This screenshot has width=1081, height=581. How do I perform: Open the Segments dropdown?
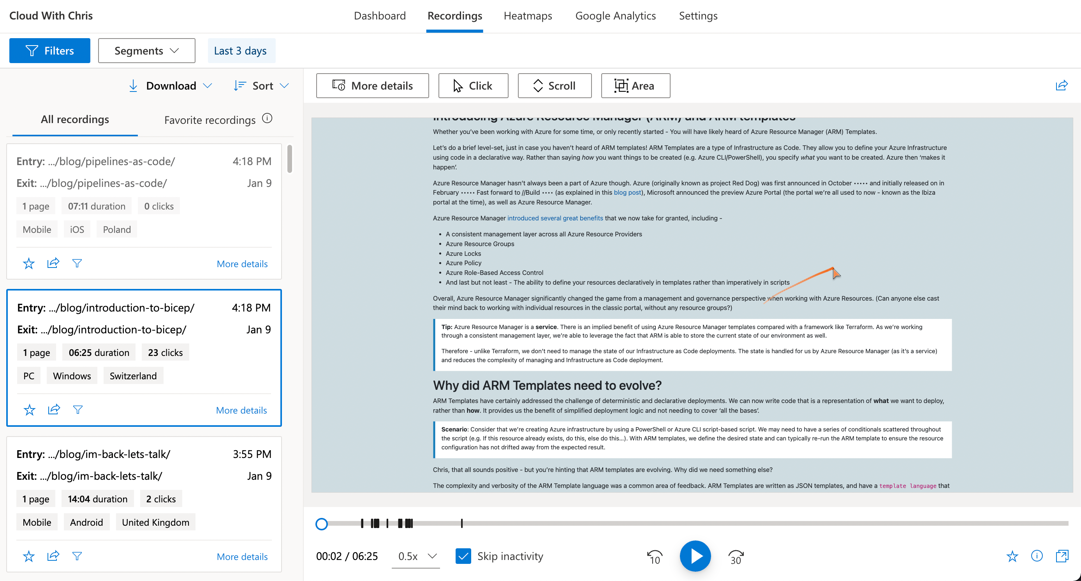click(x=146, y=50)
